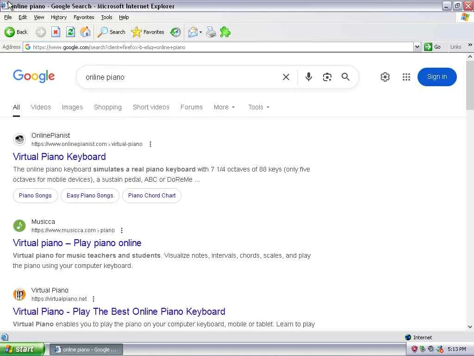Open Virtual piano – Play piano online link
This screenshot has width=474, height=356.
pyautogui.click(x=77, y=243)
